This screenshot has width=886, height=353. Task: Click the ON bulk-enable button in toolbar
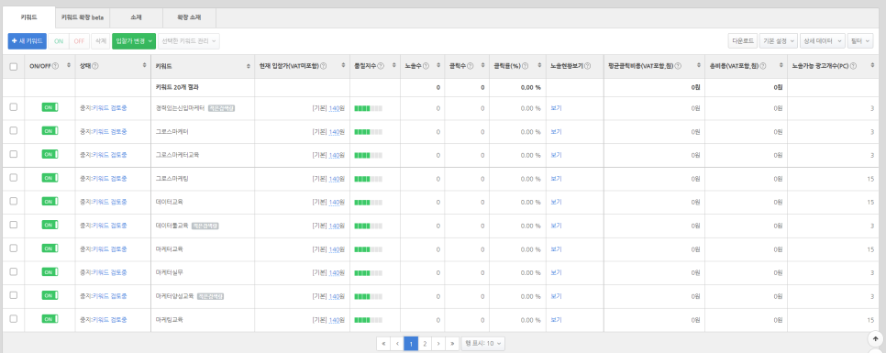[59, 41]
